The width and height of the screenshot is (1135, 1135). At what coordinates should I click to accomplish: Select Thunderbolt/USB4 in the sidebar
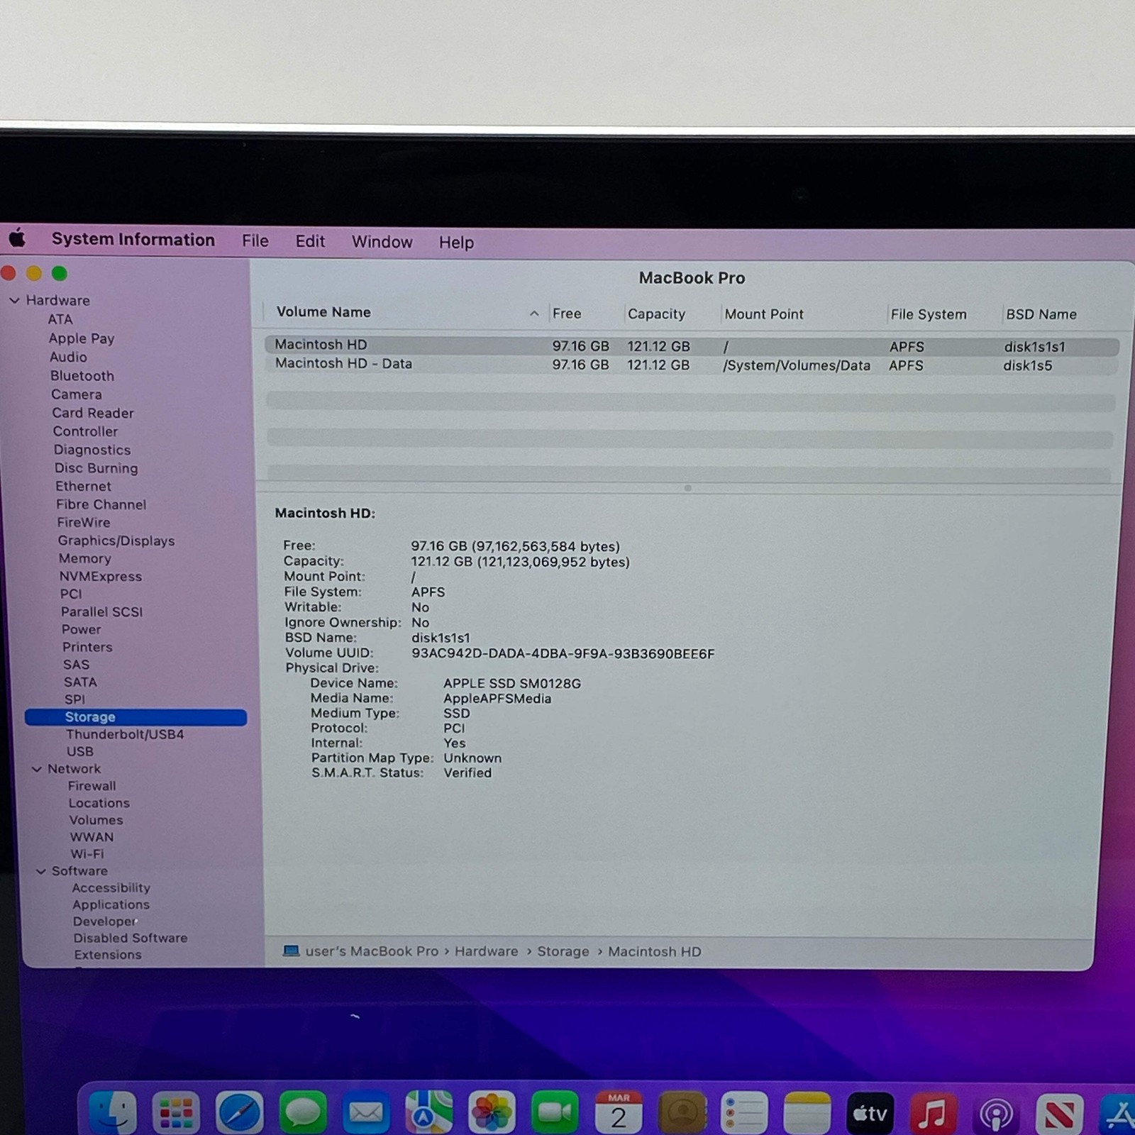tap(125, 734)
